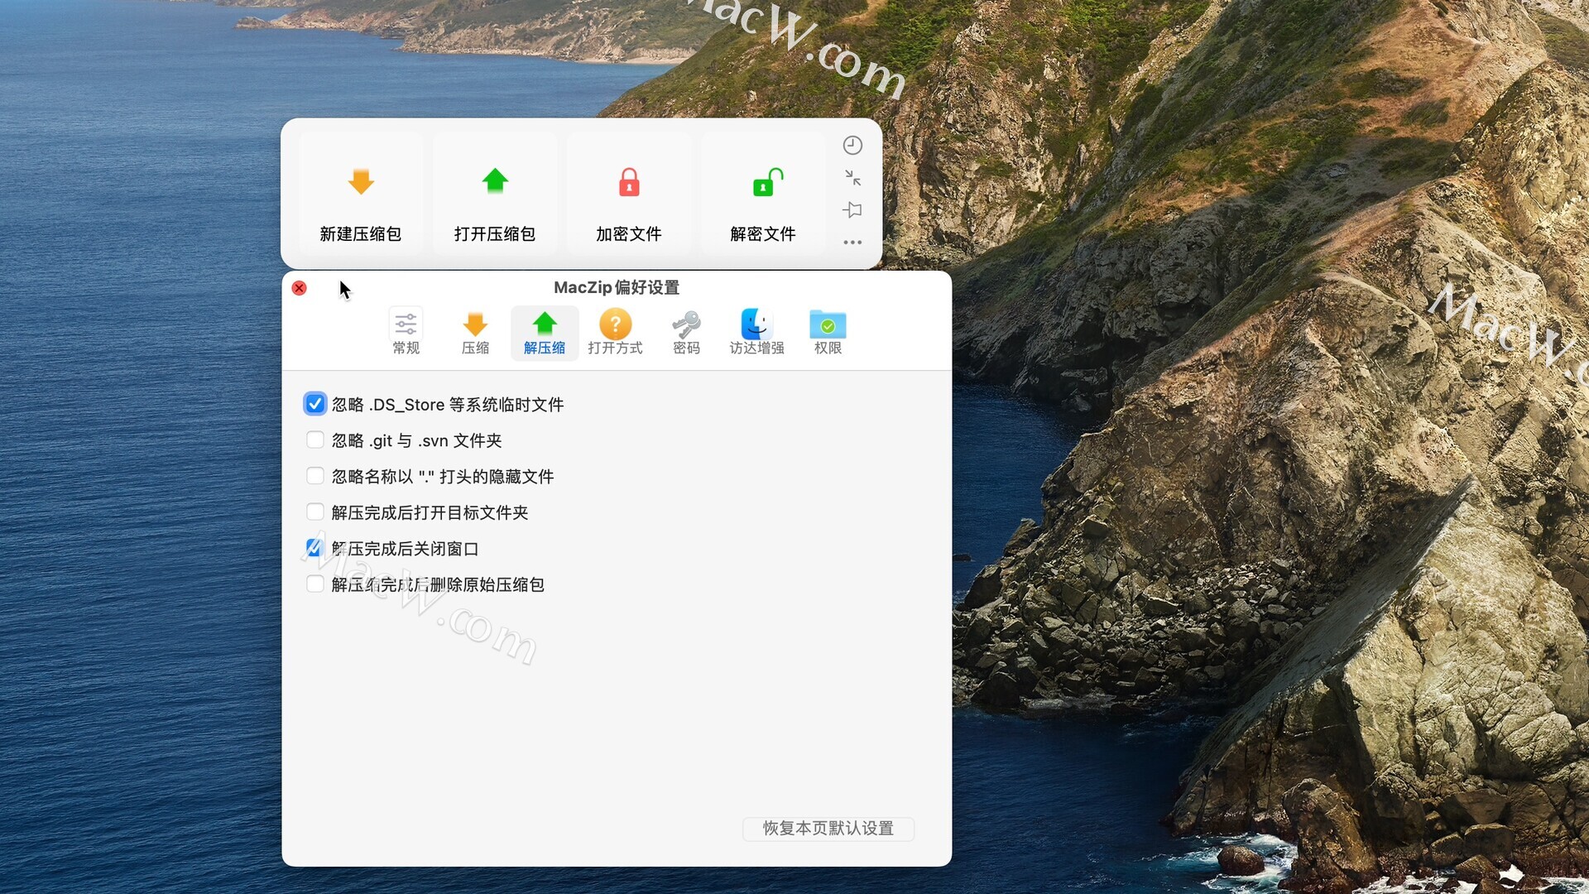1589x894 pixels.
Task: Click the 新建压缩包 orange arrow button
Action: click(x=361, y=194)
